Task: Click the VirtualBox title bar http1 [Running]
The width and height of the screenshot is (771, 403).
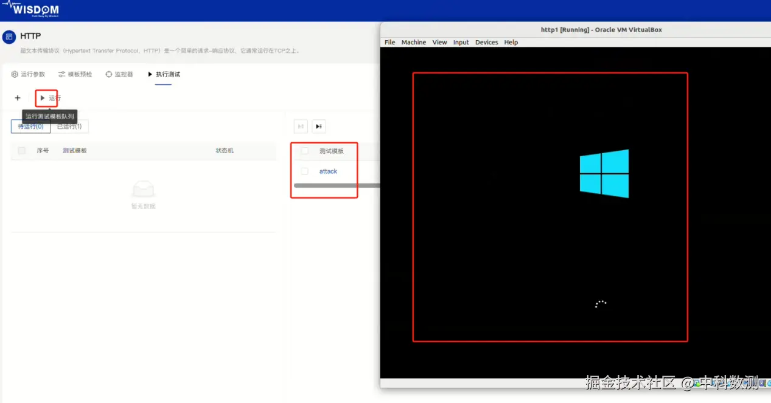Action: coord(575,30)
